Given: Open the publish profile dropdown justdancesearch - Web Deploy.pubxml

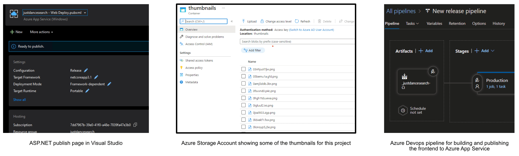Looking at the screenshot, I should [x=55, y=13].
